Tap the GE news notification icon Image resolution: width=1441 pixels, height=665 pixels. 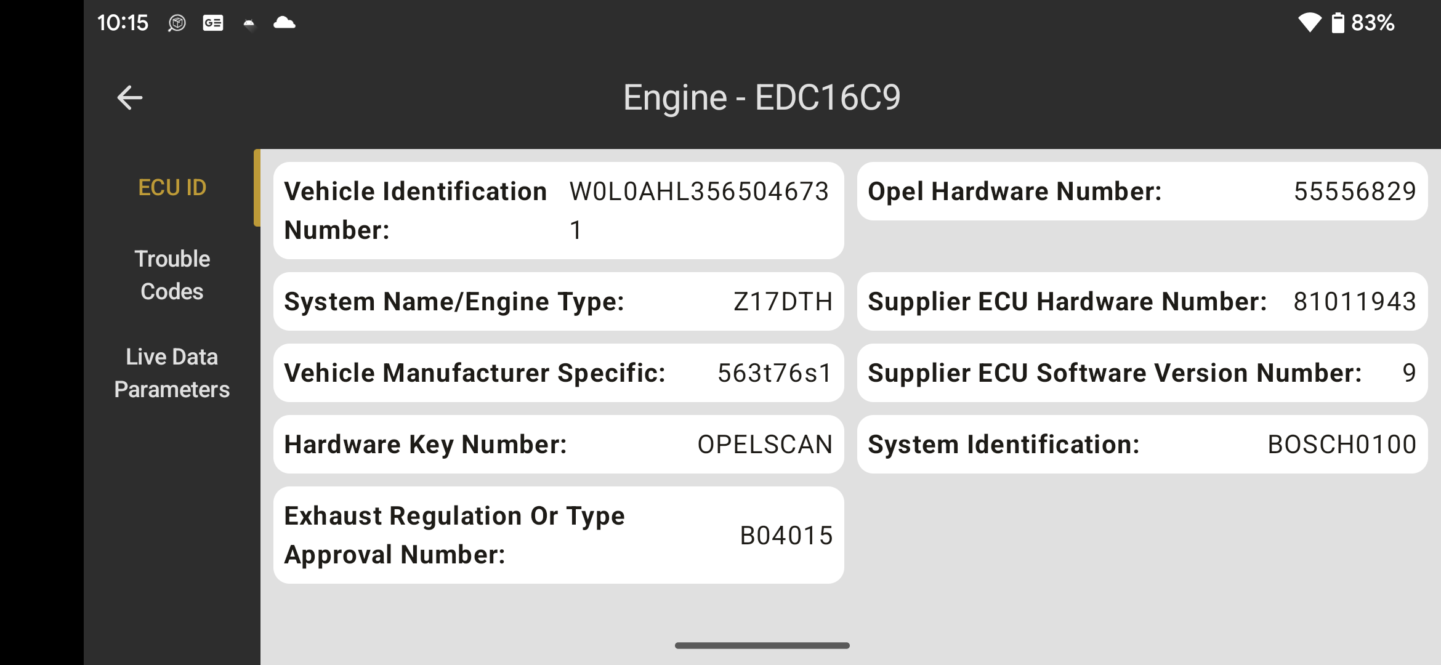coord(213,23)
